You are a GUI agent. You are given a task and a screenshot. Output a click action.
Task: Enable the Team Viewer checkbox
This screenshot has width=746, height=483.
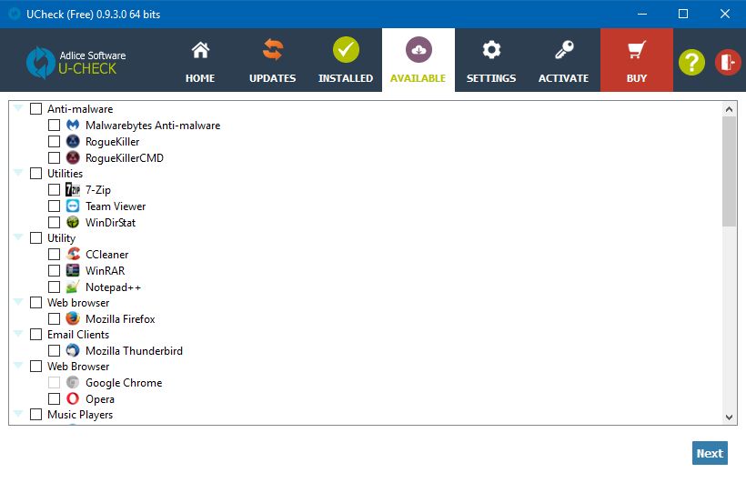pos(55,206)
